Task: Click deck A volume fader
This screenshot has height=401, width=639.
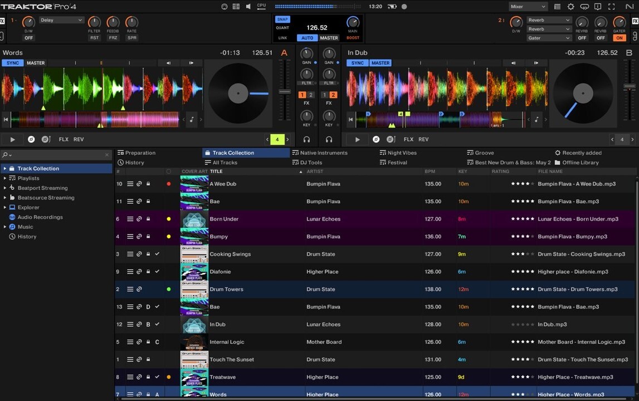Action: coord(285,92)
